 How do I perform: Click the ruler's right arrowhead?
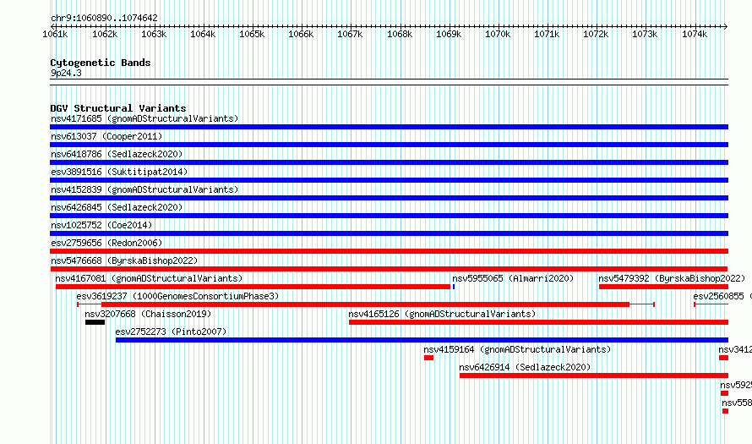[726, 26]
